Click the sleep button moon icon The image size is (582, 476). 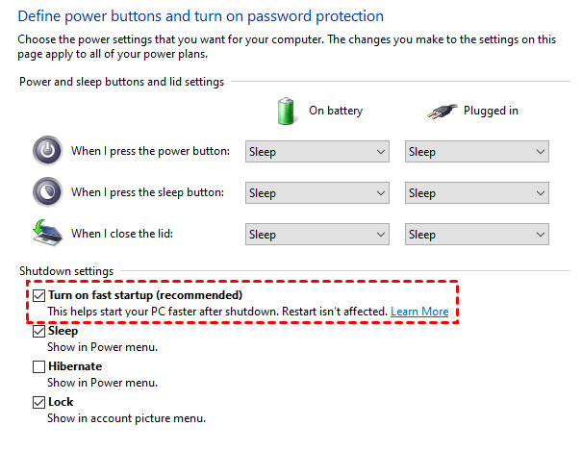[46, 192]
